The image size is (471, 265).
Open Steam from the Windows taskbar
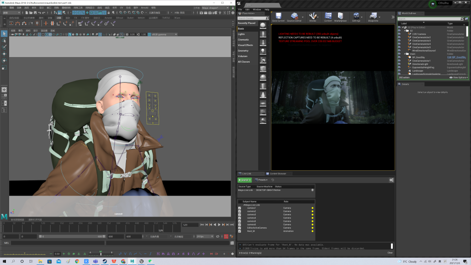click(x=104, y=261)
